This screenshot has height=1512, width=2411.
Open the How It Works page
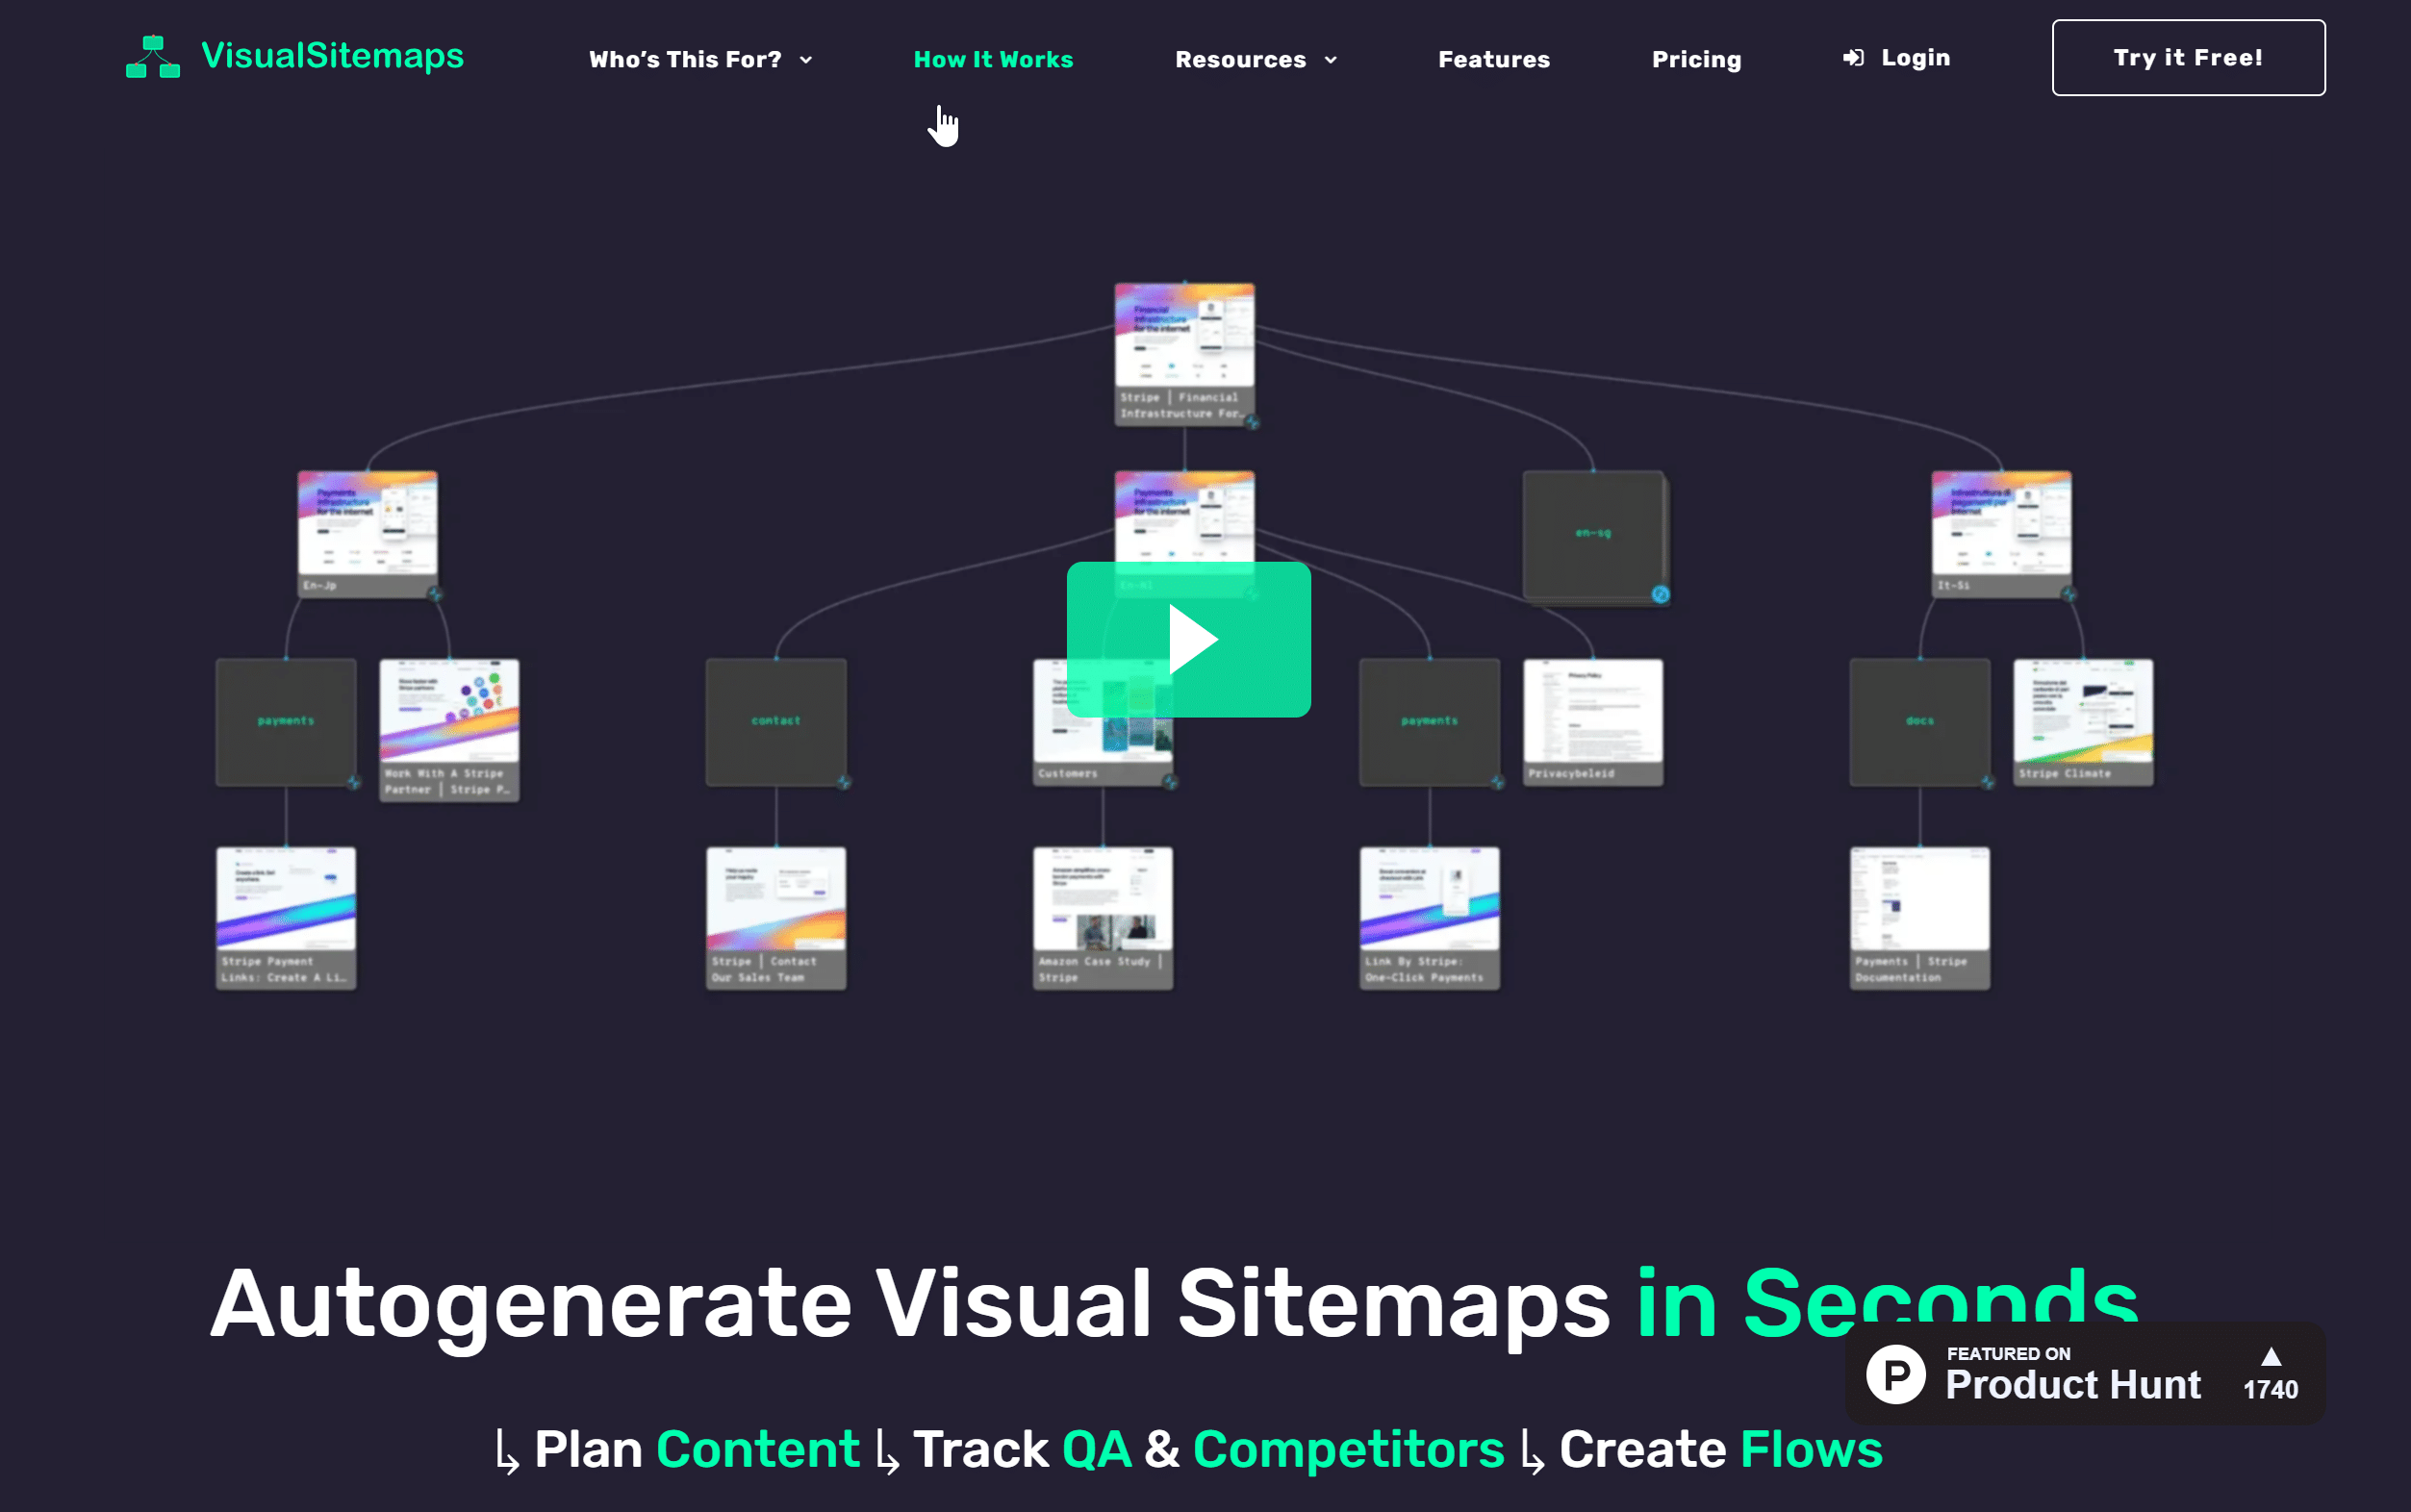pos(993,59)
